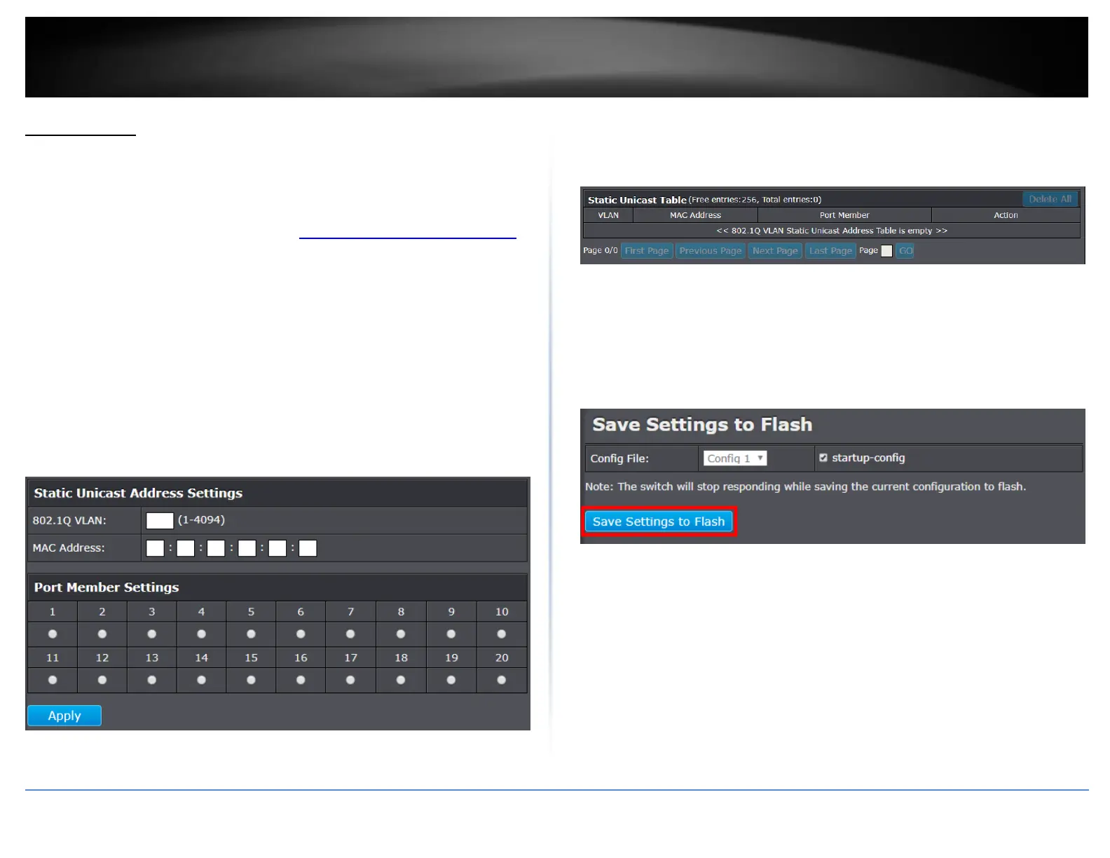Select port 18 radio button

coord(401,680)
